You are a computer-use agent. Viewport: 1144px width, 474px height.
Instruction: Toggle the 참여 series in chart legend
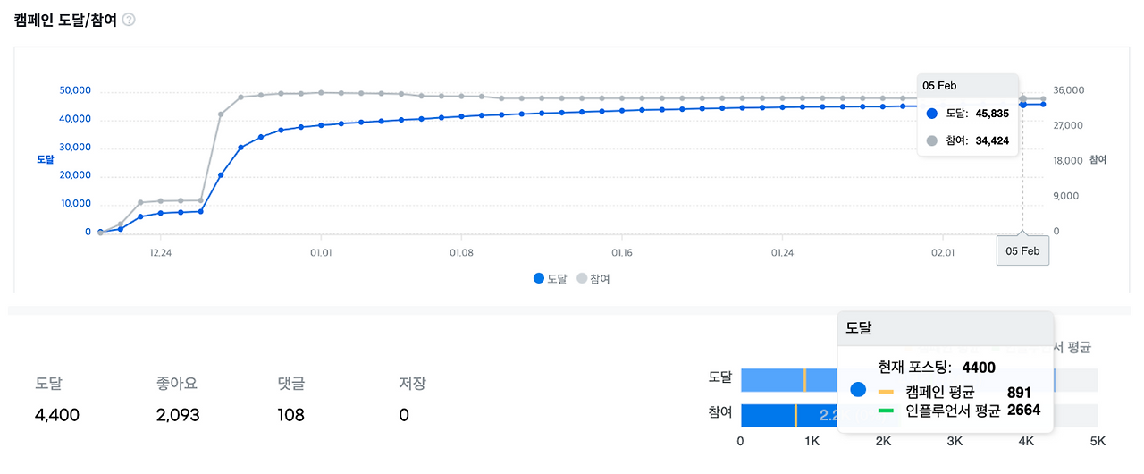coord(593,278)
